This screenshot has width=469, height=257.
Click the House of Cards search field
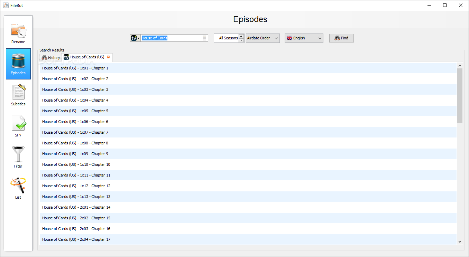click(172, 38)
